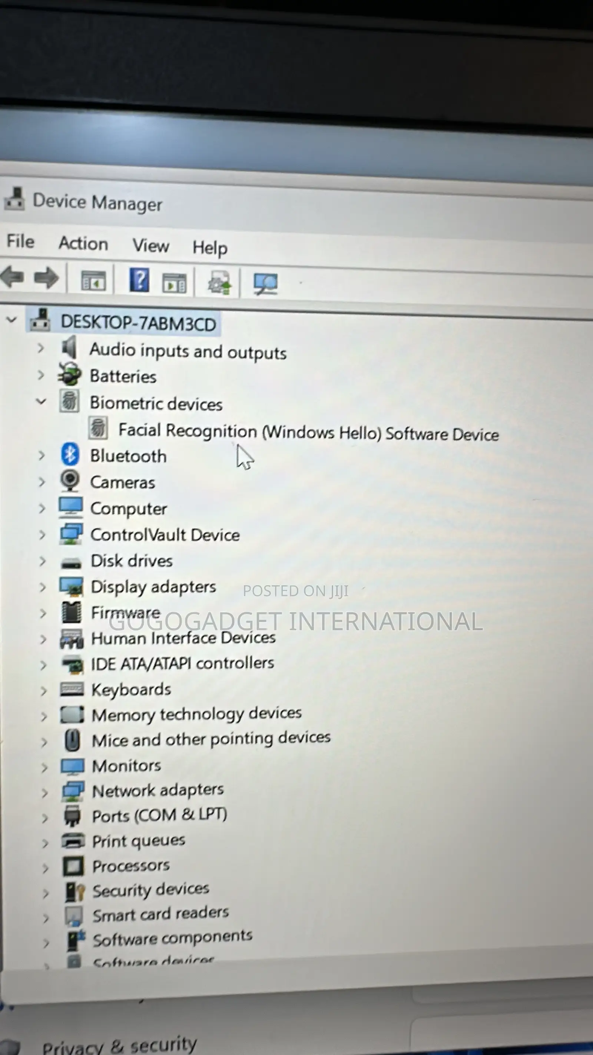The height and width of the screenshot is (1055, 593).
Task: Click the Forward arrow toolbar icon
Action: [46, 278]
